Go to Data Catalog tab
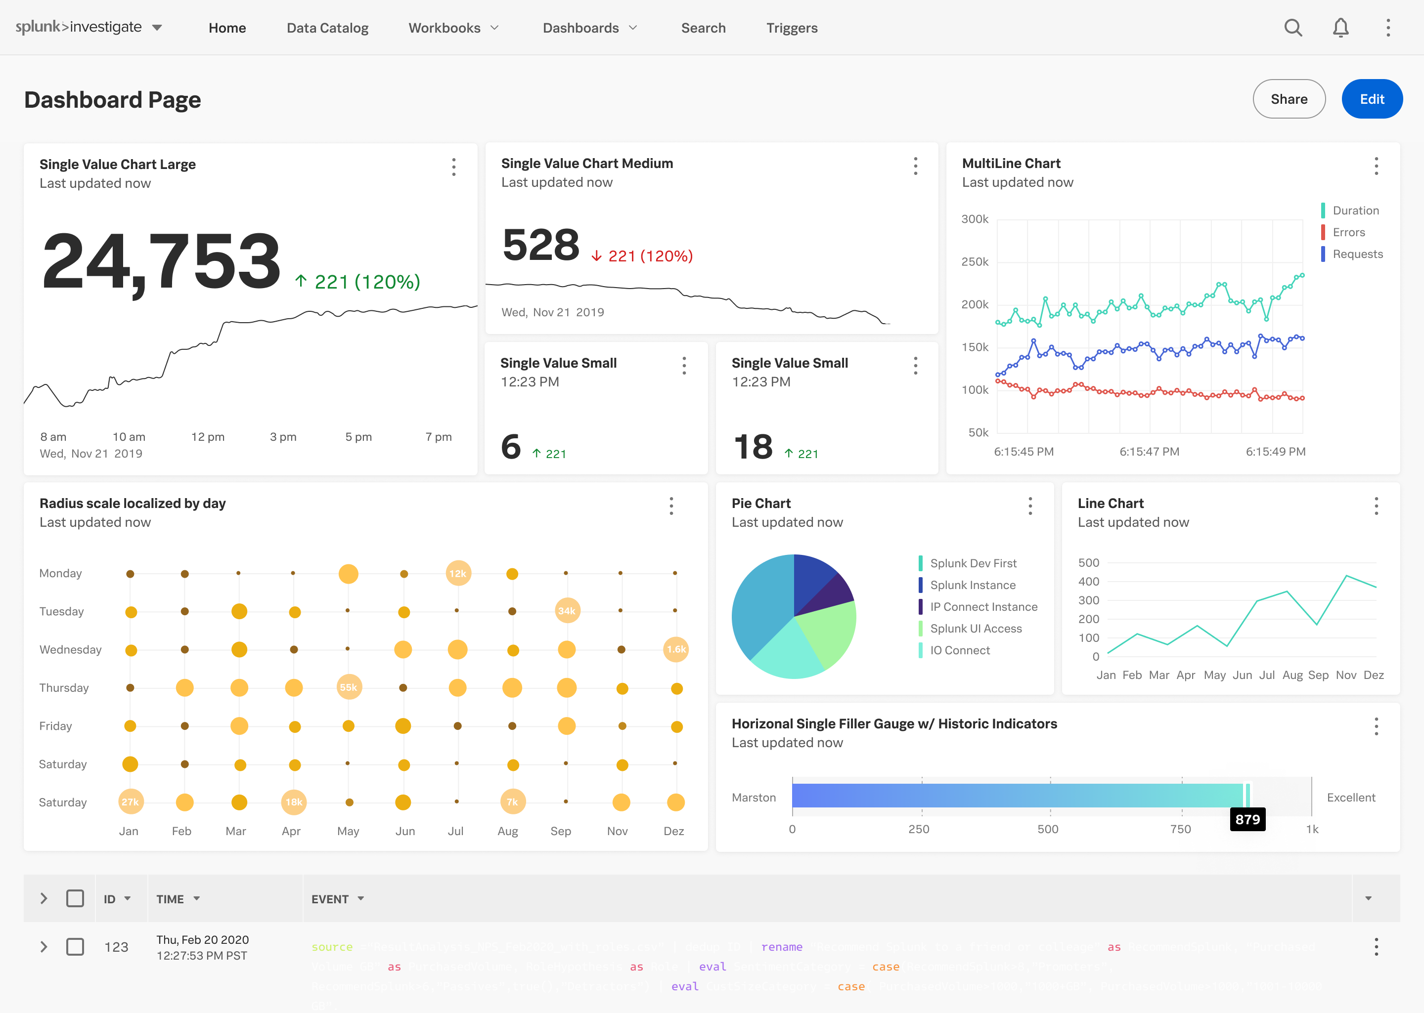The image size is (1424, 1013). (x=327, y=28)
